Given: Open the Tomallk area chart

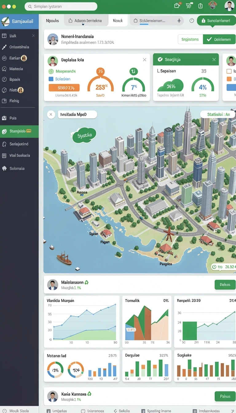Looking at the screenshot, I should (x=147, y=321).
